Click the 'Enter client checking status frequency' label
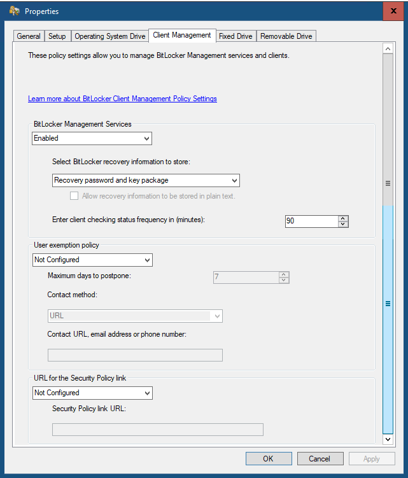 [129, 220]
